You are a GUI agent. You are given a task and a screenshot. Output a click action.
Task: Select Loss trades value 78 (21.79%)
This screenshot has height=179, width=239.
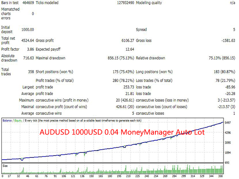pos(225,81)
